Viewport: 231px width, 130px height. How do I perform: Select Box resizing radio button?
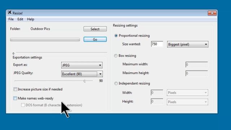tap(116, 56)
